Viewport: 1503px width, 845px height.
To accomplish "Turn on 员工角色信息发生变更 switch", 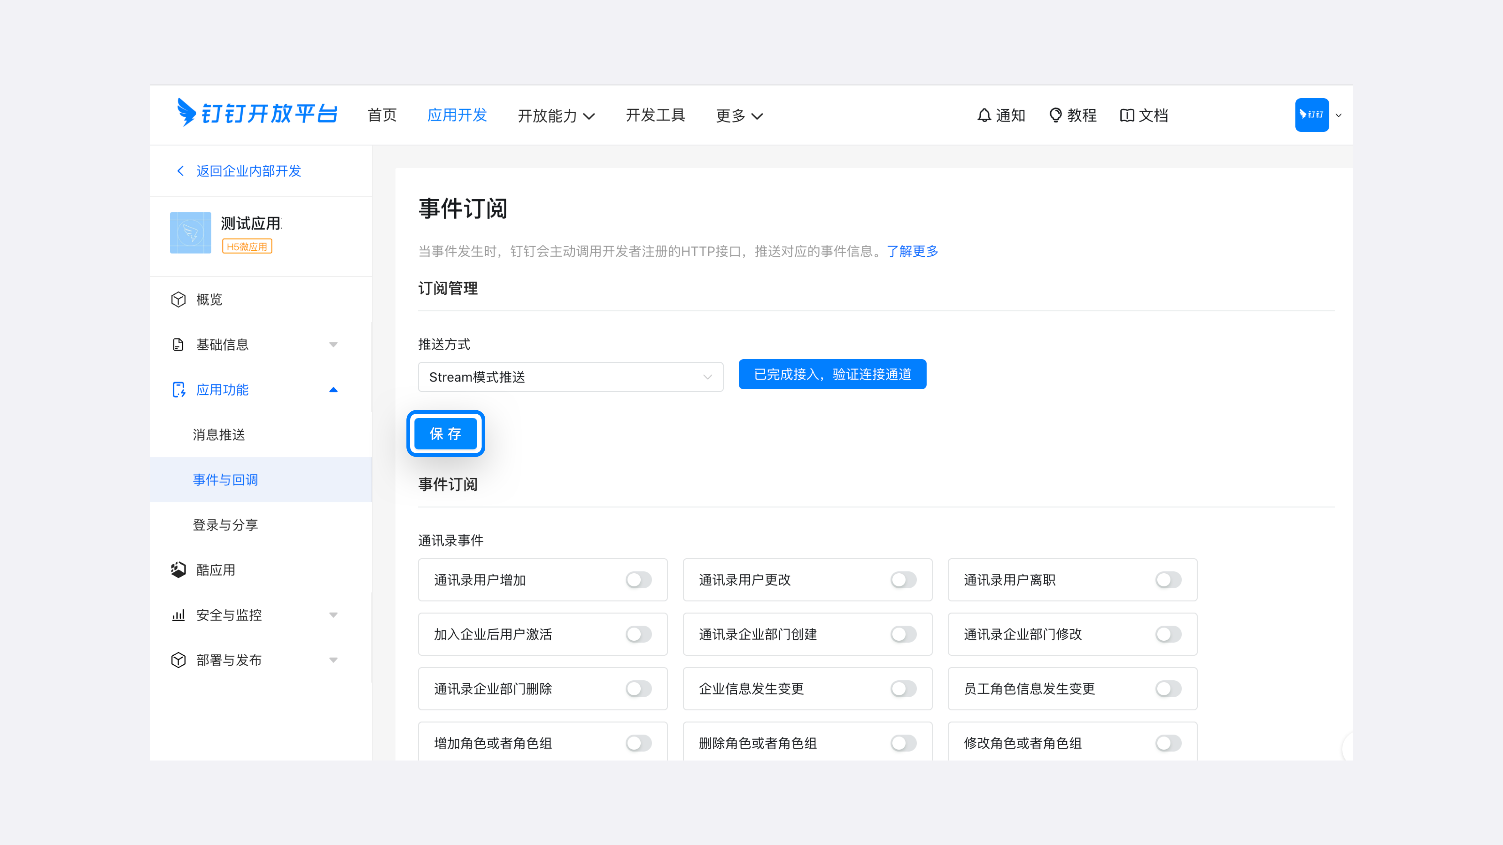I will 1168,689.
